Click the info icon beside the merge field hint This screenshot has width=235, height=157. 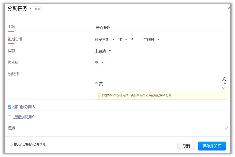pyautogui.click(x=12, y=145)
